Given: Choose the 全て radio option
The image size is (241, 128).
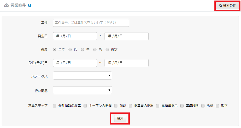Looking at the screenshot, I should [x=55, y=50].
